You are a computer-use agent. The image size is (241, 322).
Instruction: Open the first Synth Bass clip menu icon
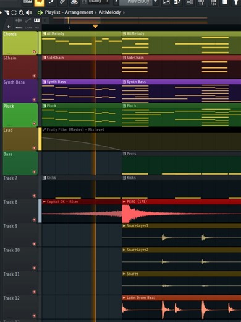44,82
